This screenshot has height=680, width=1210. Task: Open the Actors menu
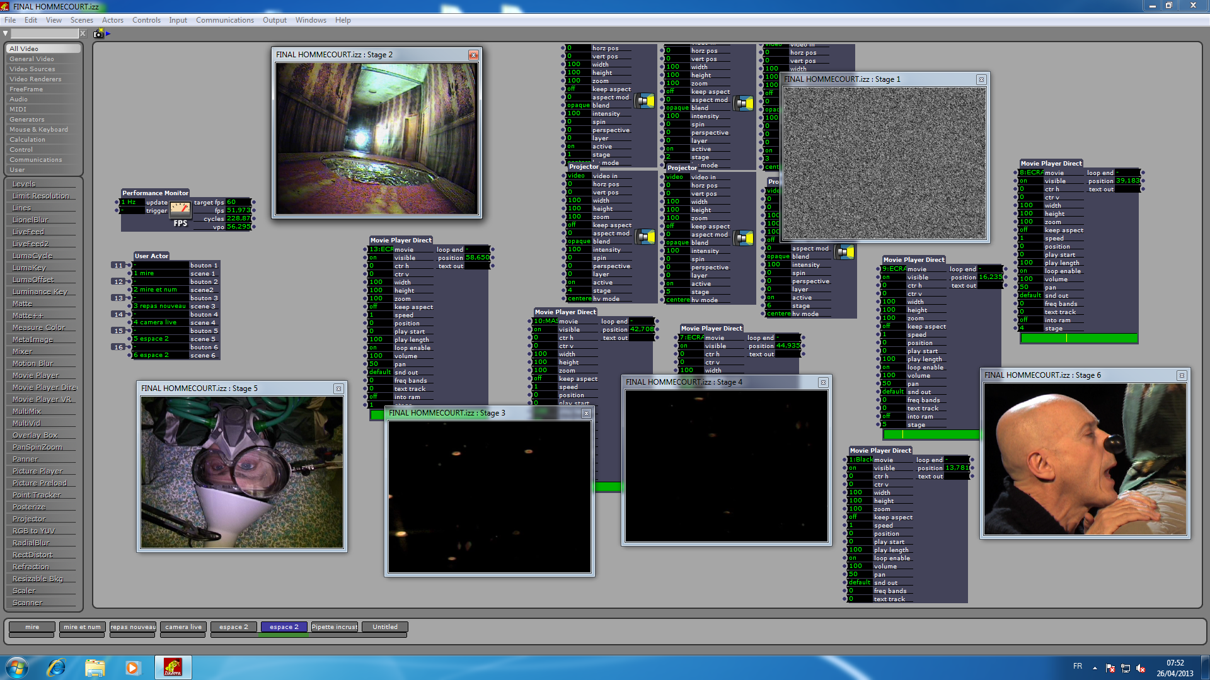(x=113, y=20)
